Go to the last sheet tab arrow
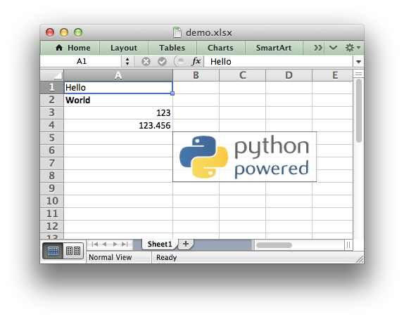 click(x=125, y=244)
